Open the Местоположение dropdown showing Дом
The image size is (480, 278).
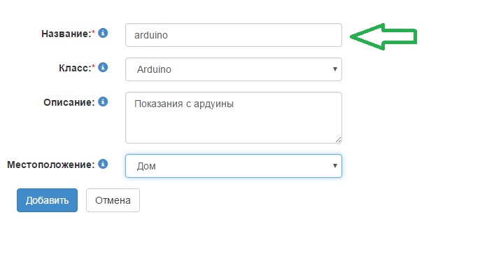tap(234, 166)
